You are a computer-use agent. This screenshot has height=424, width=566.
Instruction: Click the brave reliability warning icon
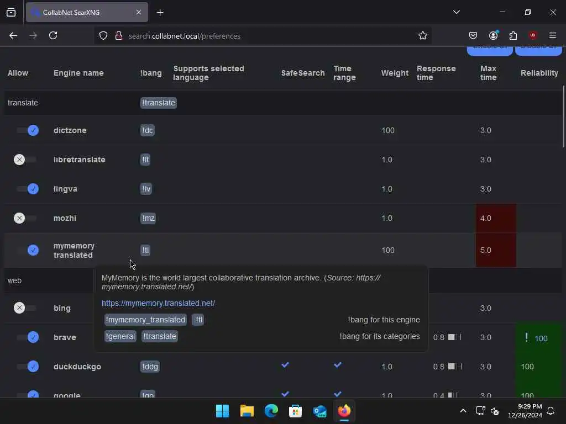pos(527,337)
